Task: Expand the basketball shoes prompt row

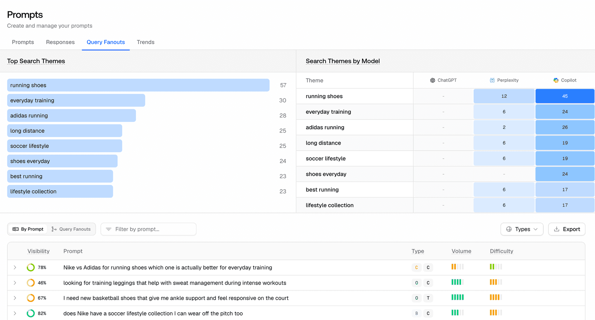Action: pos(15,298)
